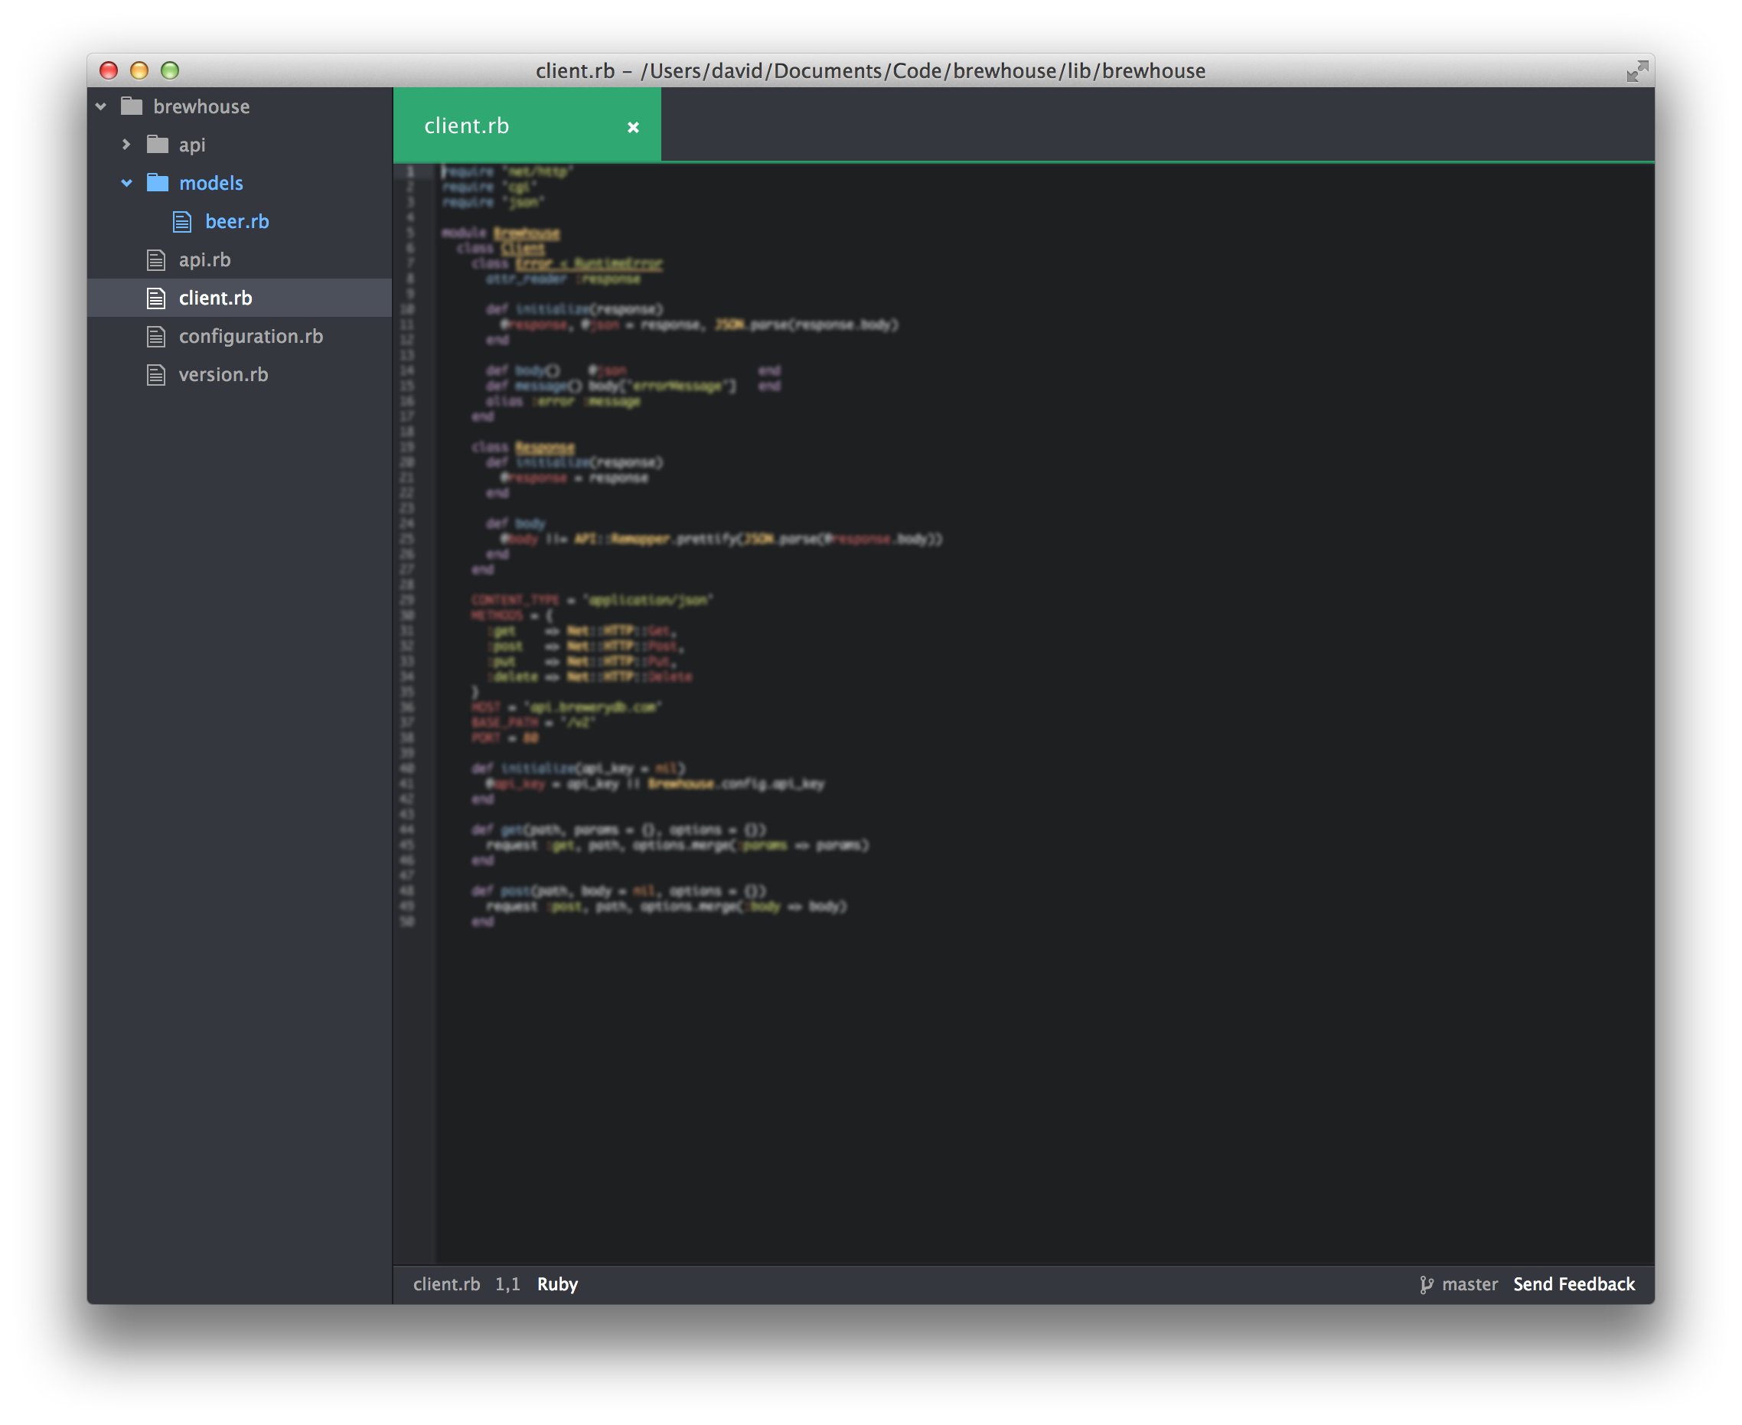Click the Send Feedback link

(x=1574, y=1285)
